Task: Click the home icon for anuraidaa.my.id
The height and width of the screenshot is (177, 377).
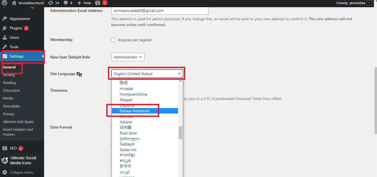Action: (x=14, y=3)
